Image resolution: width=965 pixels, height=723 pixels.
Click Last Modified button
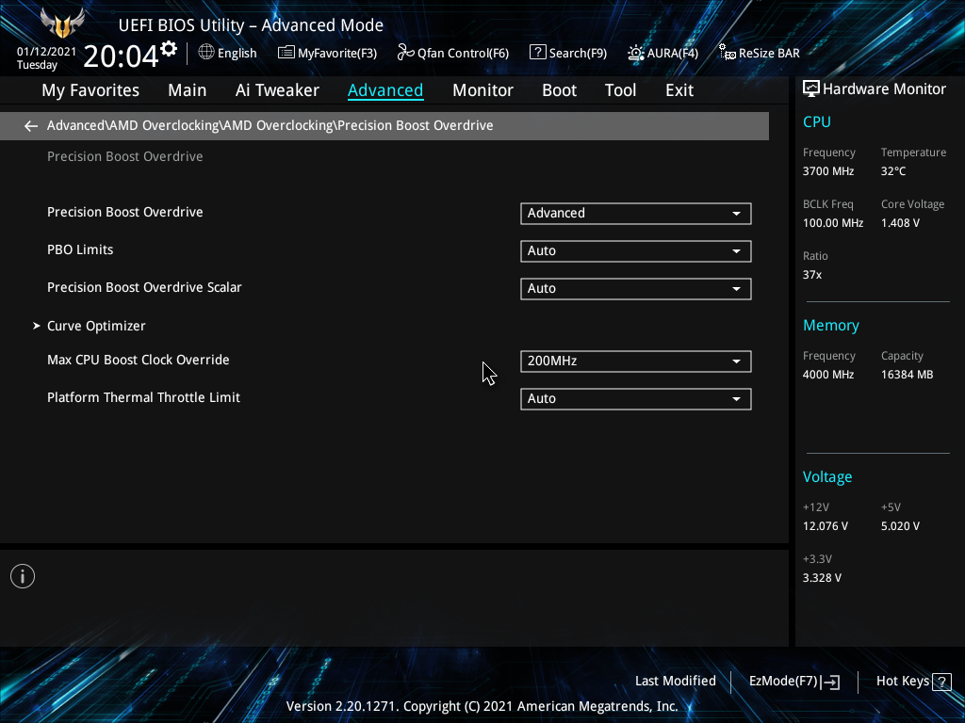point(675,682)
